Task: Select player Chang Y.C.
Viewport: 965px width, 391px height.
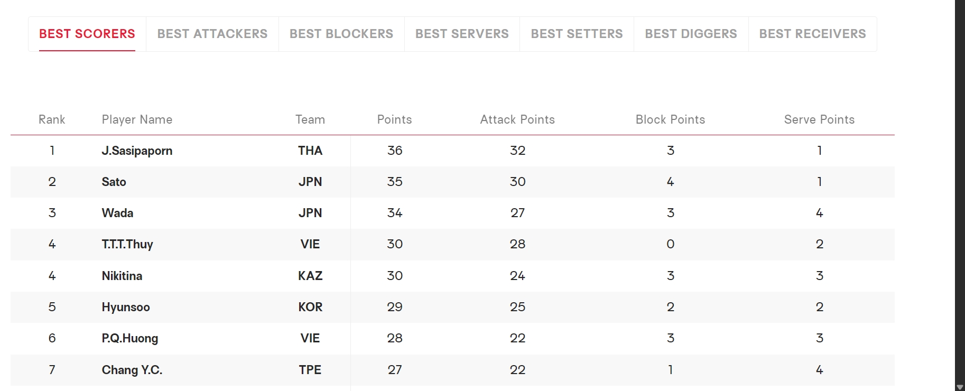Action: (132, 370)
